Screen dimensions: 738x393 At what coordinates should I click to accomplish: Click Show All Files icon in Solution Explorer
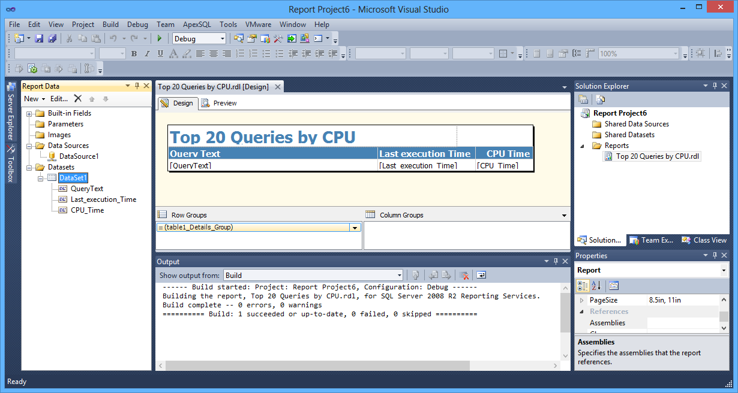pyautogui.click(x=600, y=99)
